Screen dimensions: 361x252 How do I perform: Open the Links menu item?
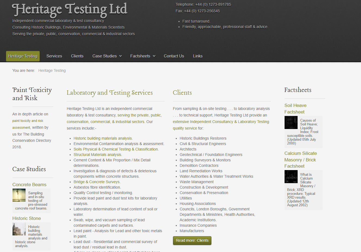(198, 56)
